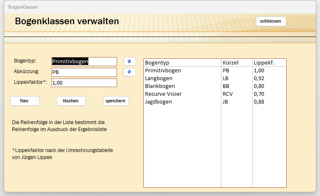Save changes with speichern button
This screenshot has width=320, height=196.
(x=116, y=101)
